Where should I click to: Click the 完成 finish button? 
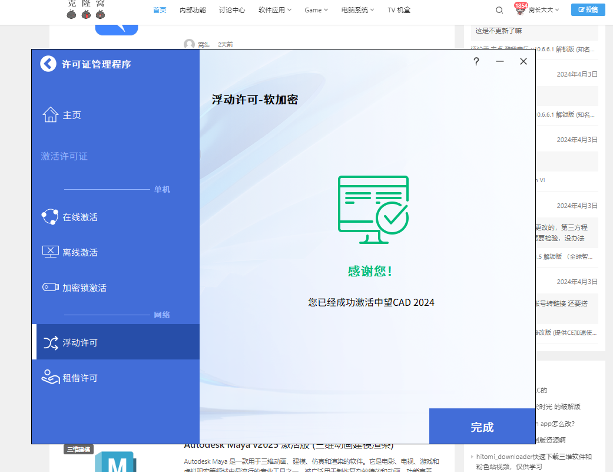[482, 426]
